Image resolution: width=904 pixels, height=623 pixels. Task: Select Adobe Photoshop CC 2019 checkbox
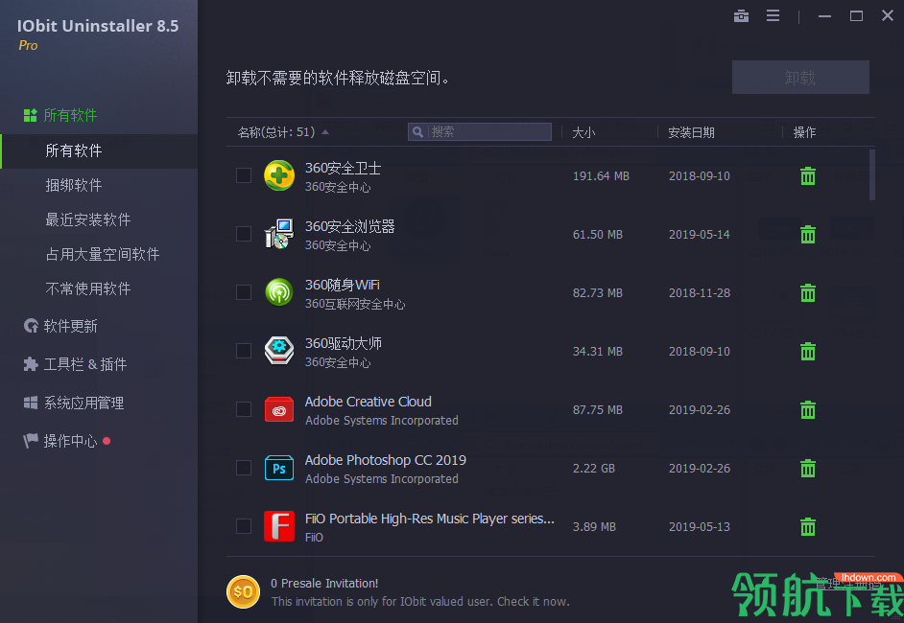(x=244, y=468)
